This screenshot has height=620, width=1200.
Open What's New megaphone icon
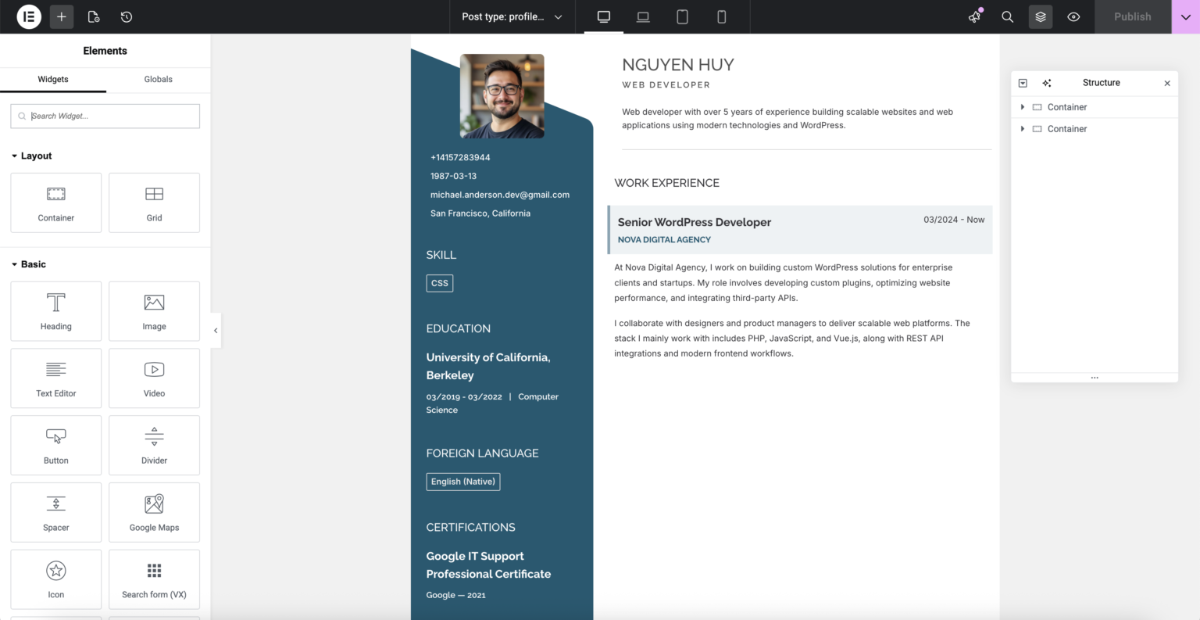(x=974, y=16)
